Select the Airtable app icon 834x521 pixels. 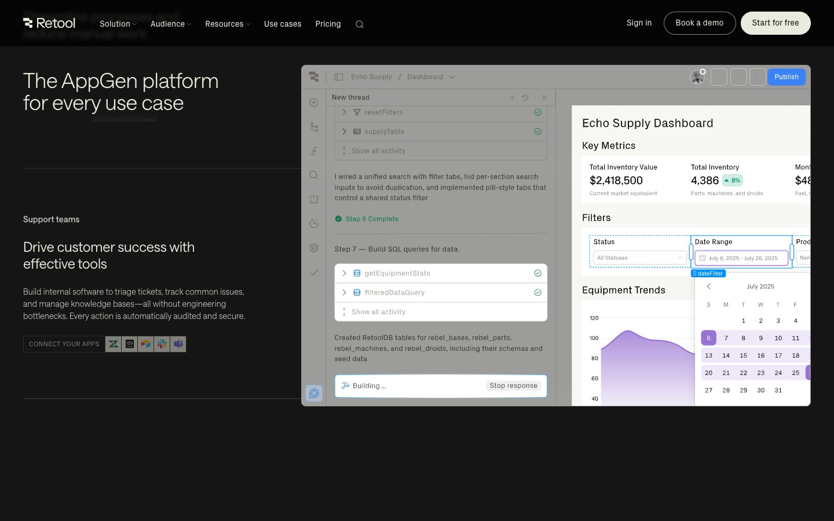146,344
